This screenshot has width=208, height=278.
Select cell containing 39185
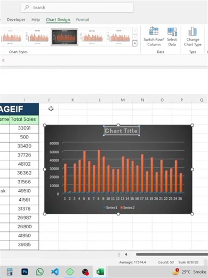tap(24, 244)
